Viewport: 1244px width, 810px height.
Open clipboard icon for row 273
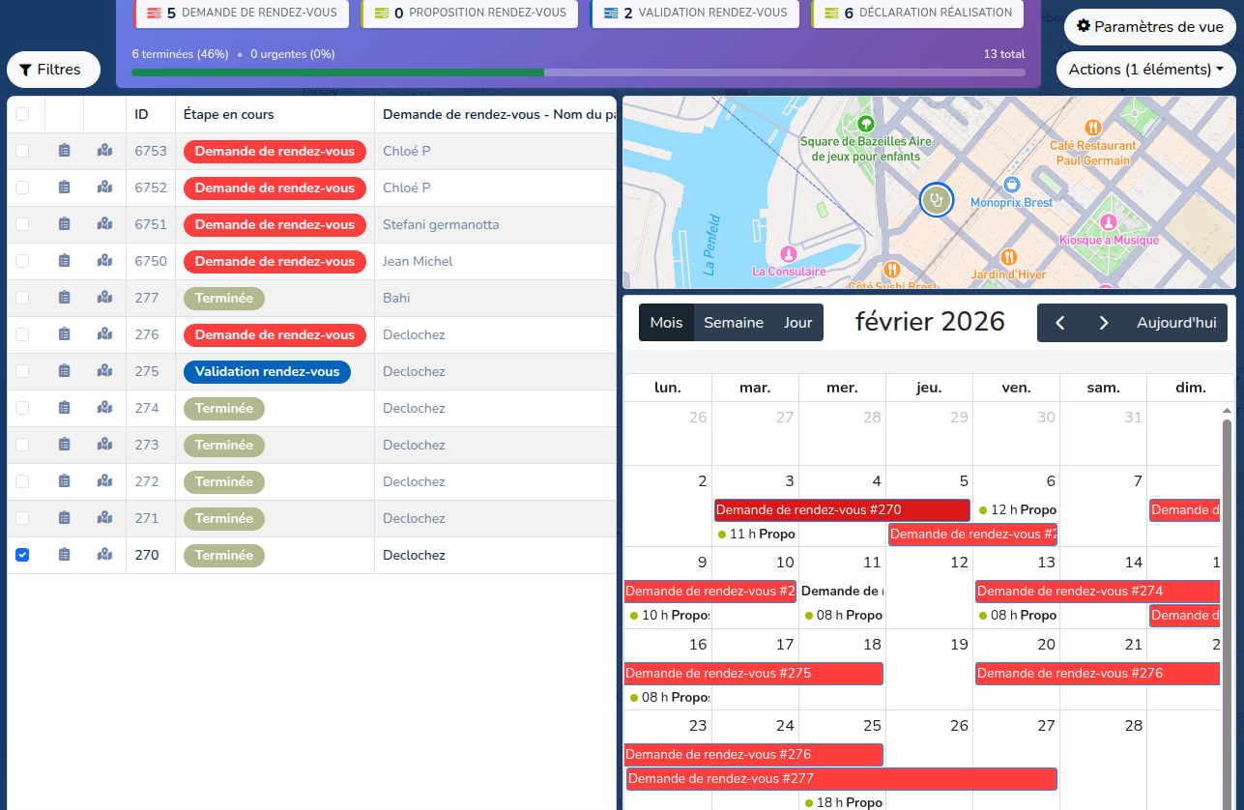tap(64, 445)
